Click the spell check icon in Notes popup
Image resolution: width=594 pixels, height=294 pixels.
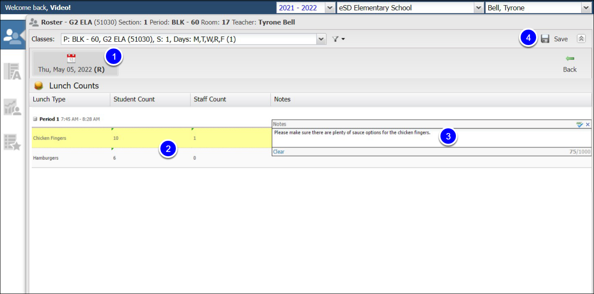click(580, 124)
